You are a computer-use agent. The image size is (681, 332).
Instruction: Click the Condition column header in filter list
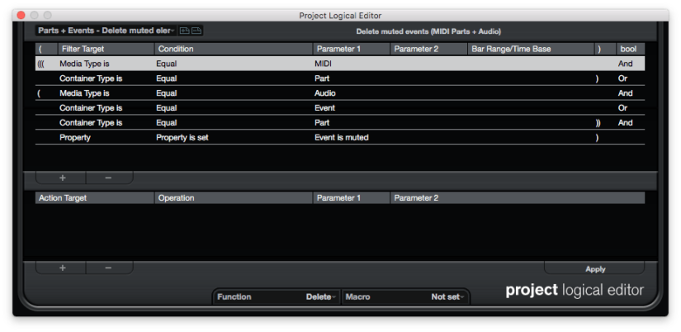[234, 49]
